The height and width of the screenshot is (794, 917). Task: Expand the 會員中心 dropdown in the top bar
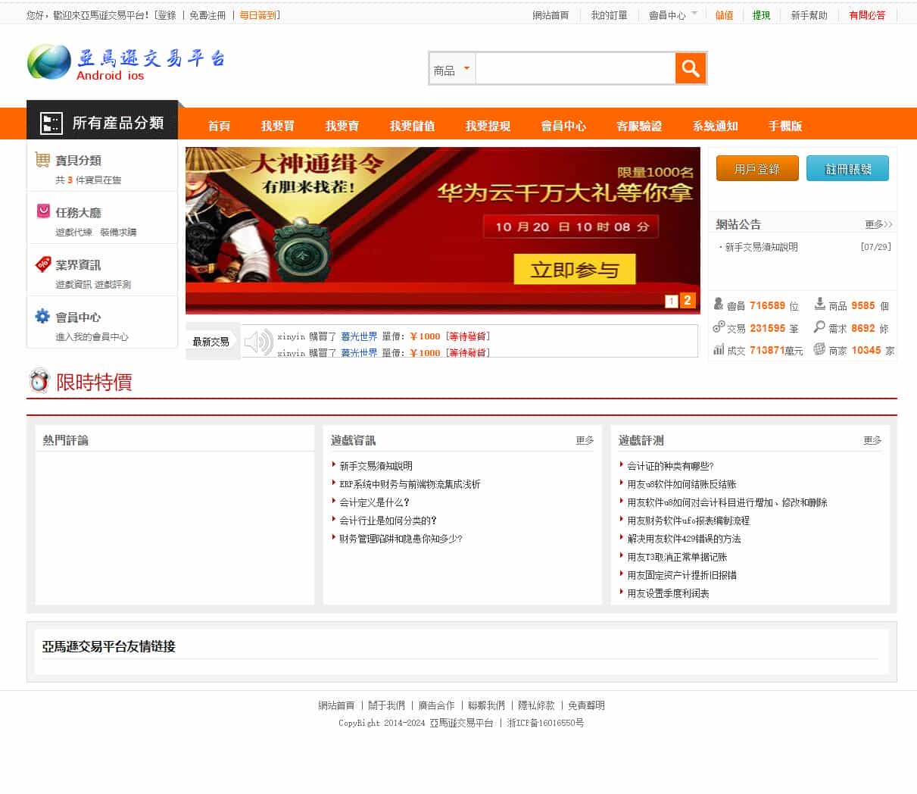click(x=673, y=15)
